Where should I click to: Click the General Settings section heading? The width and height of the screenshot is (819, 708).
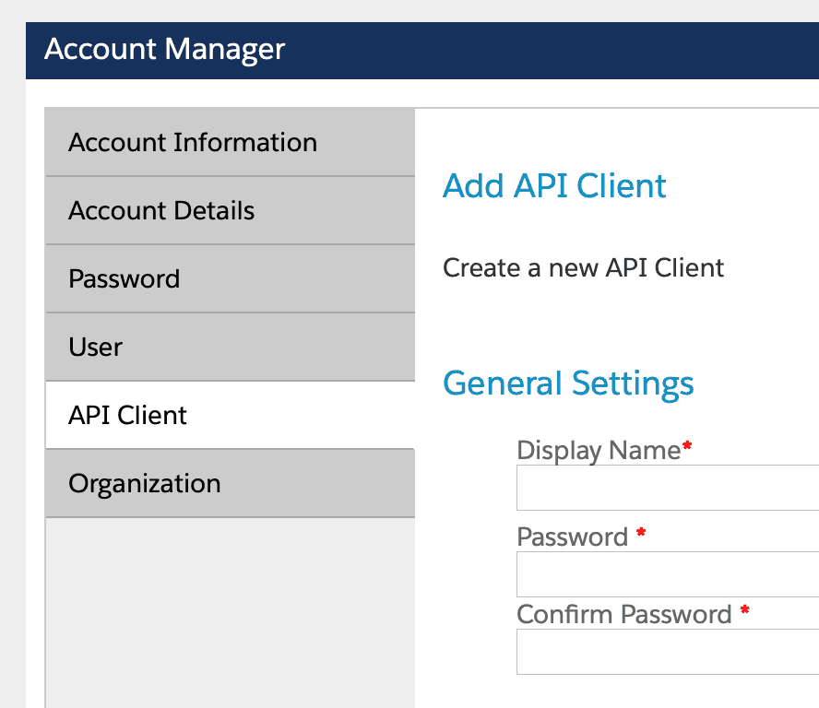point(568,383)
